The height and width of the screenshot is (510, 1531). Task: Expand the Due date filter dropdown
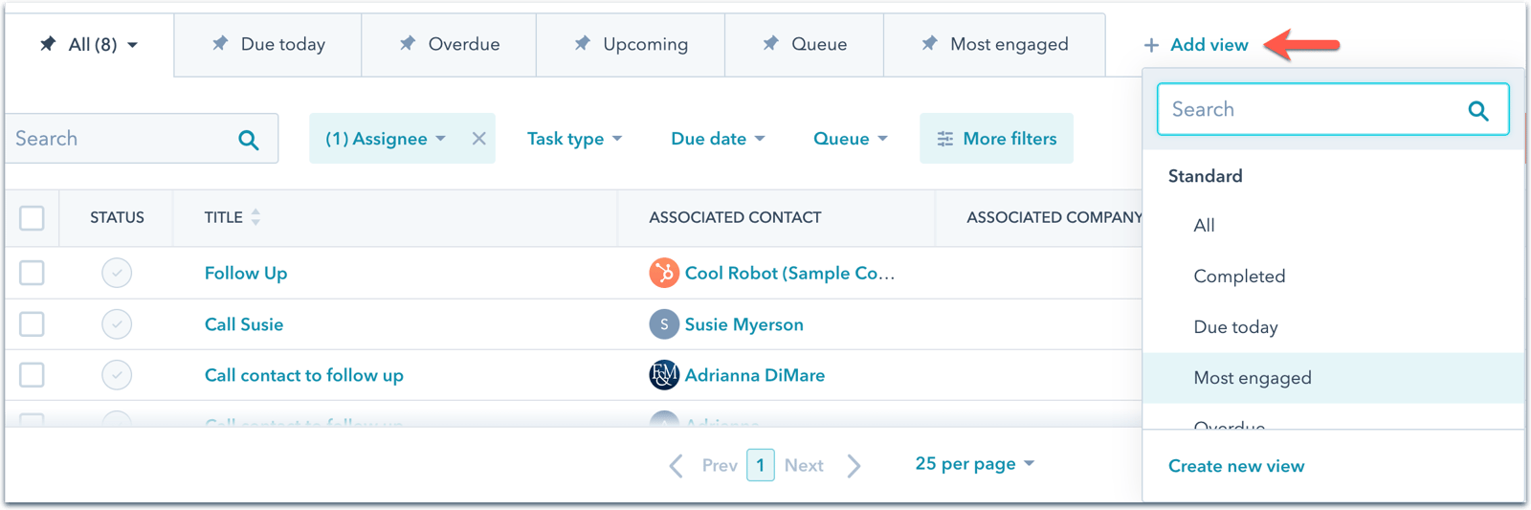718,139
